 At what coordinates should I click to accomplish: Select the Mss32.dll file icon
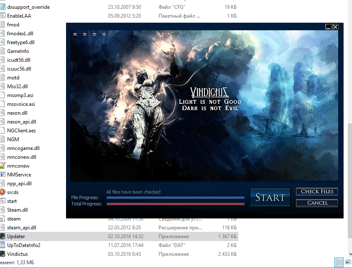coord(3,87)
